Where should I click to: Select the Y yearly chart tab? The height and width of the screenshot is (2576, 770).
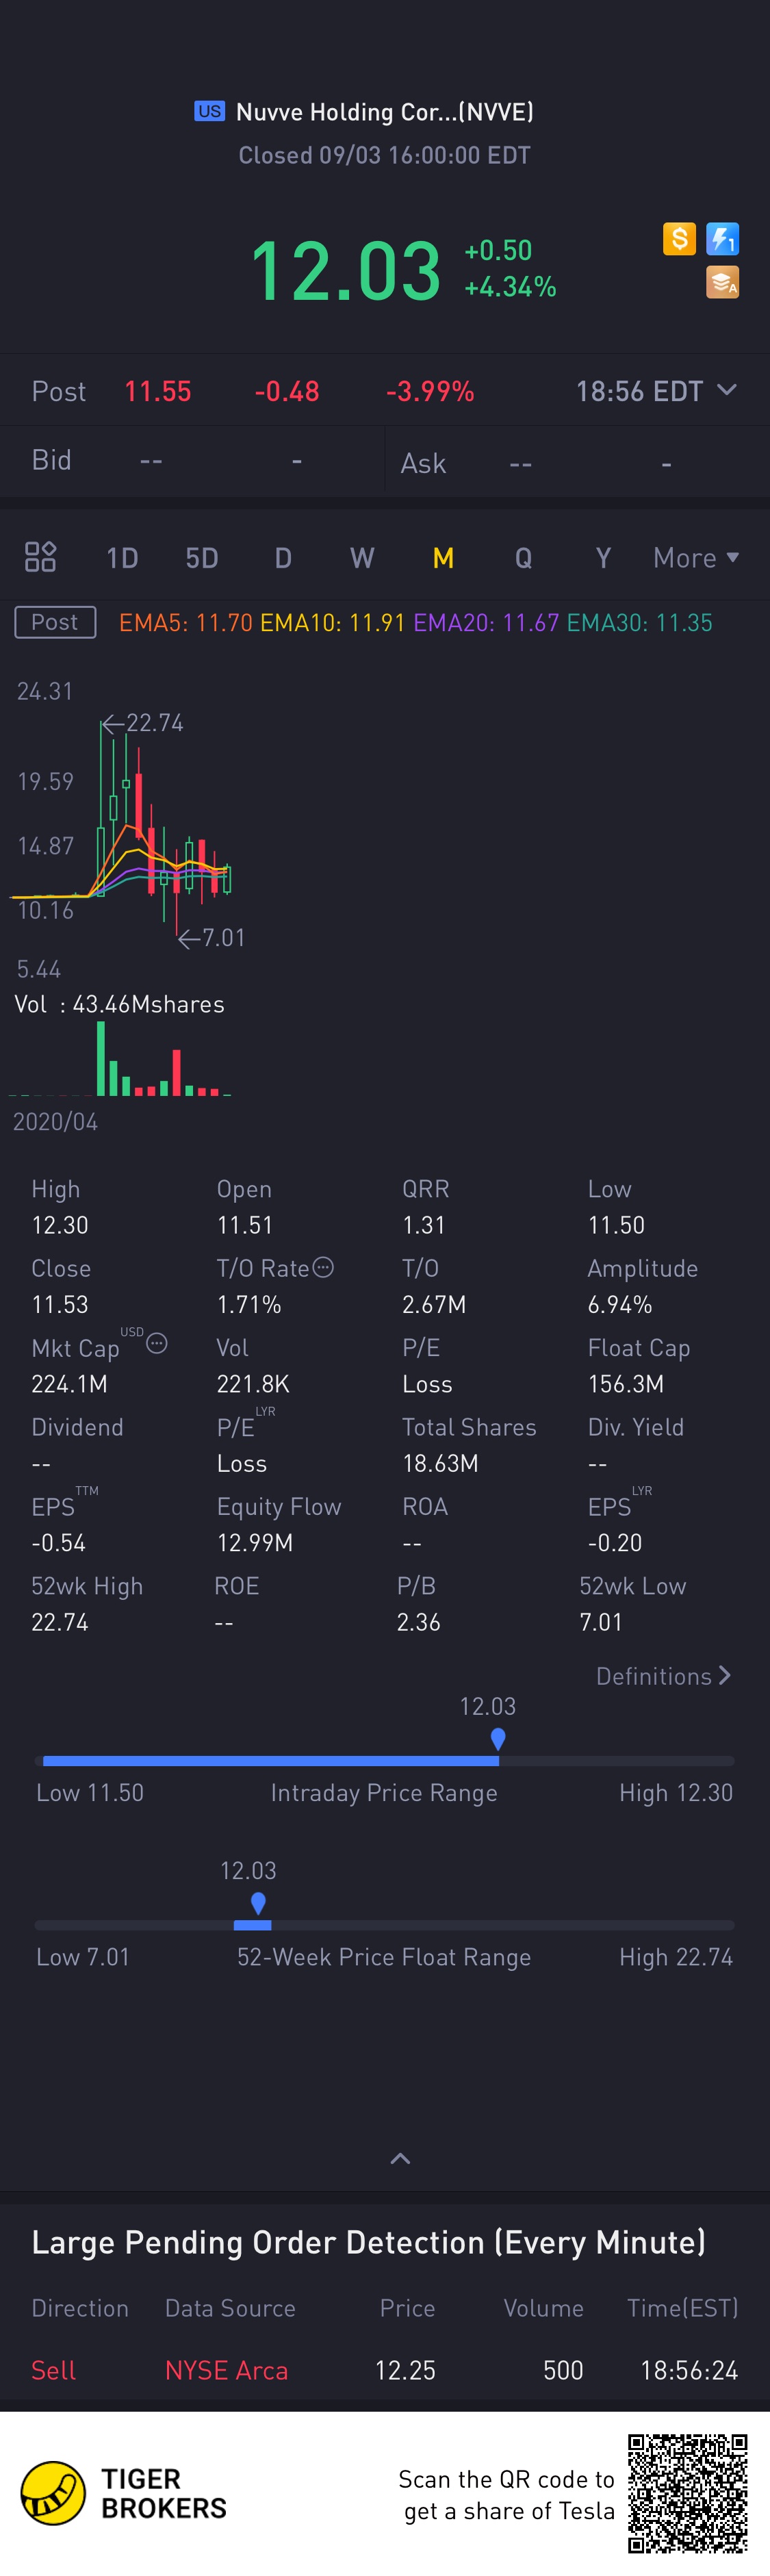coord(603,557)
